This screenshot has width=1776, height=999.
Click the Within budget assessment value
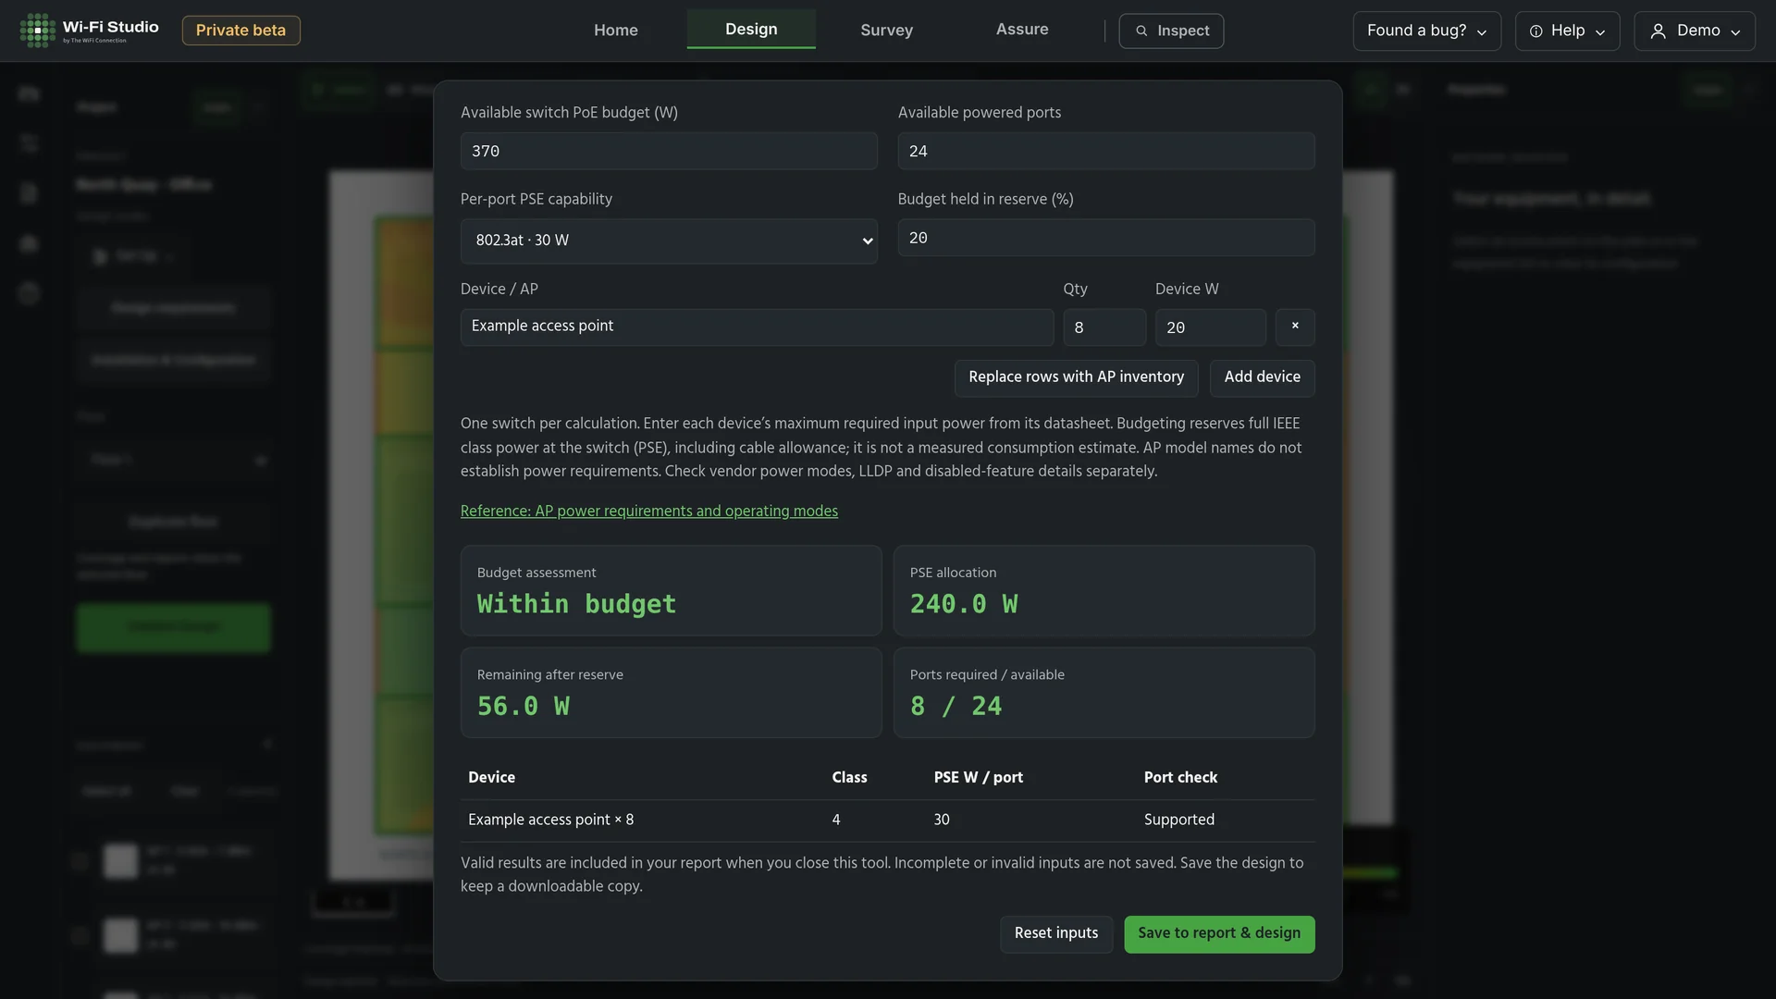[x=576, y=604]
